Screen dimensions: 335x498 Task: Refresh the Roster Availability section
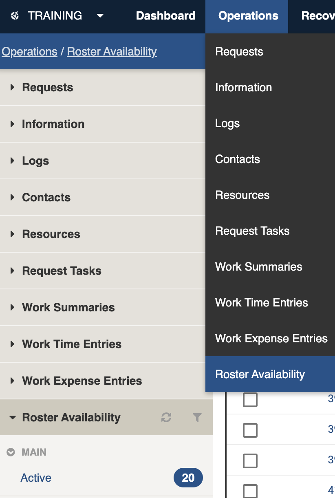(x=166, y=417)
